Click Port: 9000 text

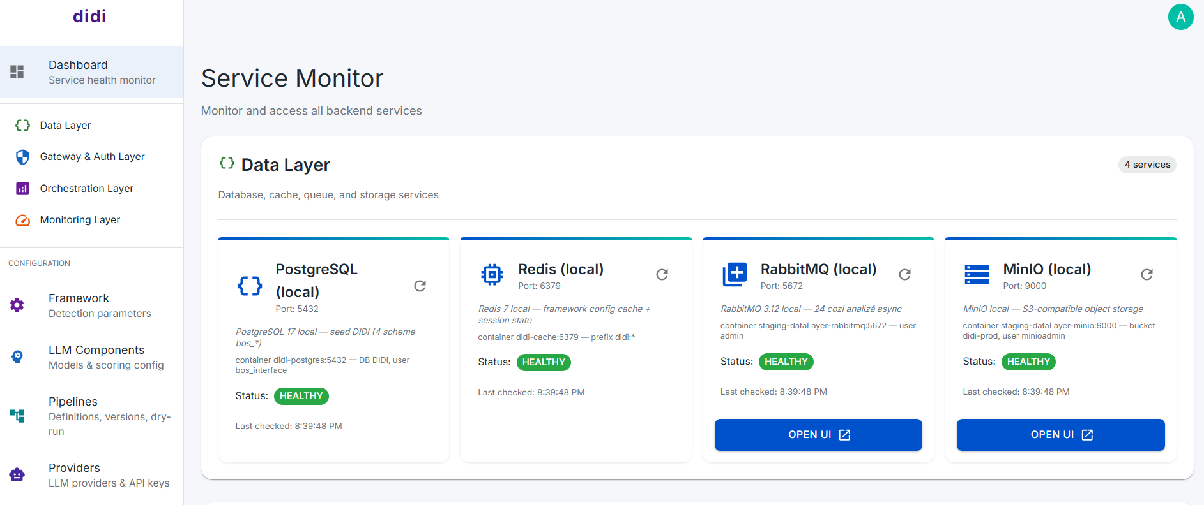pos(1025,286)
